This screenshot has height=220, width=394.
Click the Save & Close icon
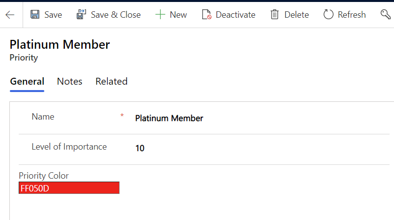pos(82,15)
